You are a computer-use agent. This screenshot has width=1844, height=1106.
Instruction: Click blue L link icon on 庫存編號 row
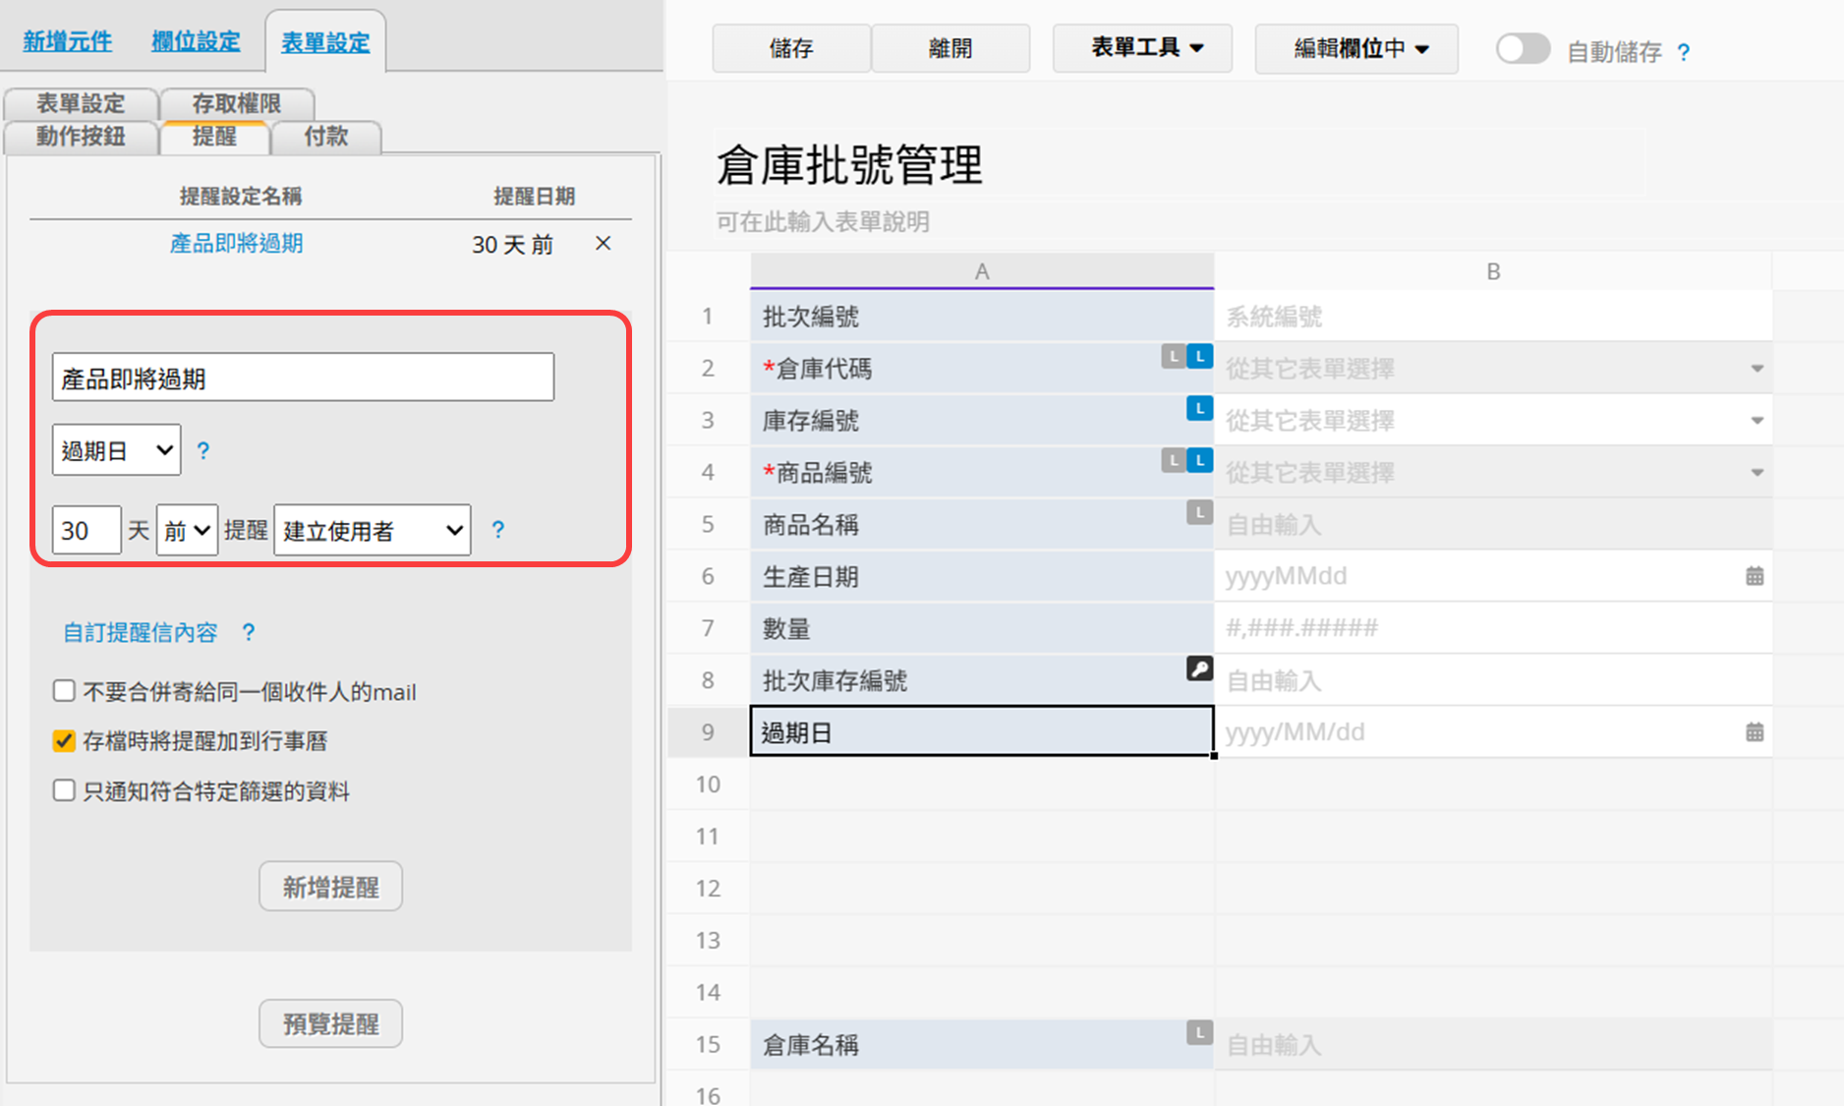(x=1198, y=408)
